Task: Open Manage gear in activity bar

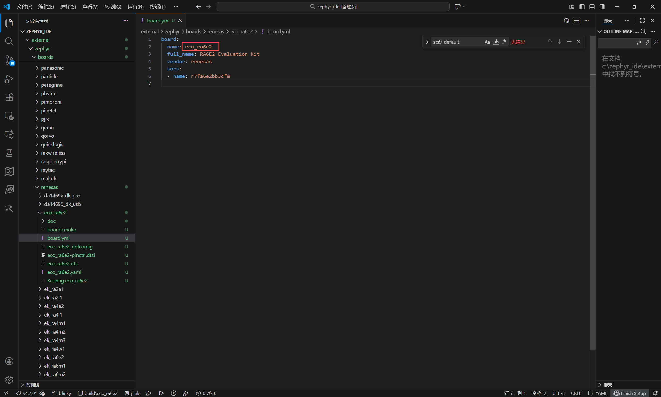Action: coord(9,380)
